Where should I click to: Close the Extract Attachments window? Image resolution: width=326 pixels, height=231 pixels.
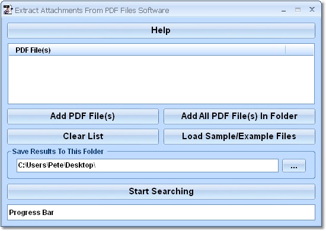312,9
